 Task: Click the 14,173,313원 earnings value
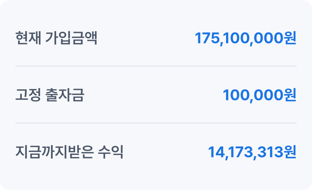pos(252,152)
